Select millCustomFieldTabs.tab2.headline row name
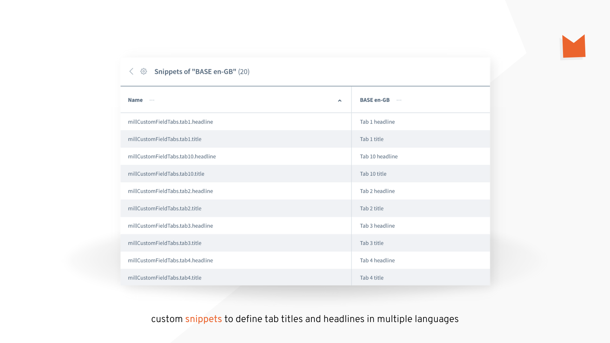This screenshot has height=343, width=610. (x=170, y=191)
